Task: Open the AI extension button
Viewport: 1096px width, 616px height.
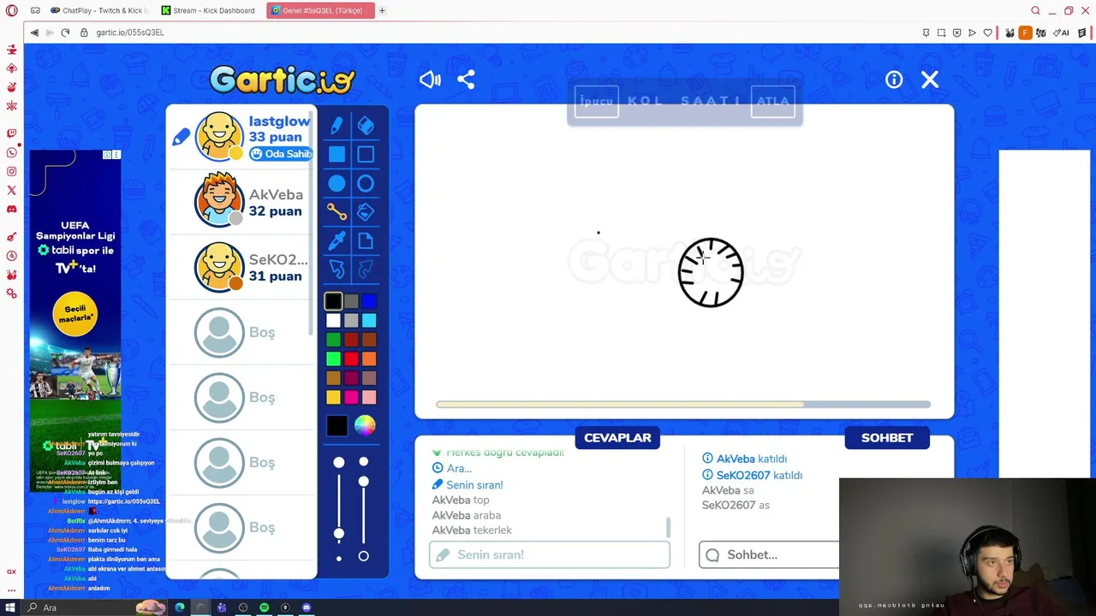Action: [1062, 33]
